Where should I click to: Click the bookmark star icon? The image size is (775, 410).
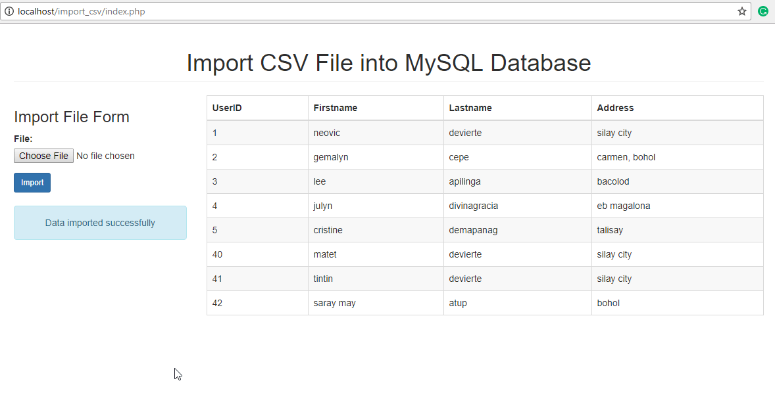coord(743,11)
